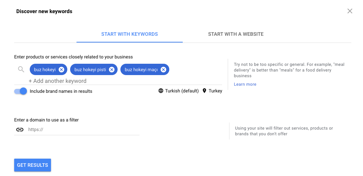The width and height of the screenshot is (363, 176).
Task: Click "Enter a domain to use as a filter" label
Action: pyautogui.click(x=46, y=120)
